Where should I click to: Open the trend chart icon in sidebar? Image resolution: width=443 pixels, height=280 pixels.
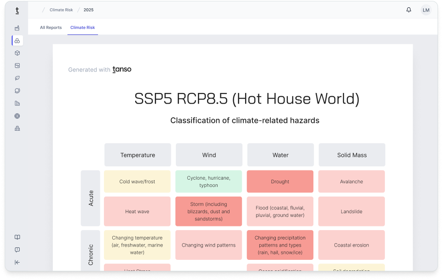click(x=17, y=66)
